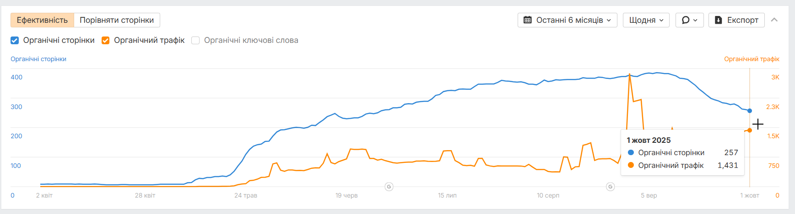
Task: Click the Export download icon
Action: click(719, 20)
